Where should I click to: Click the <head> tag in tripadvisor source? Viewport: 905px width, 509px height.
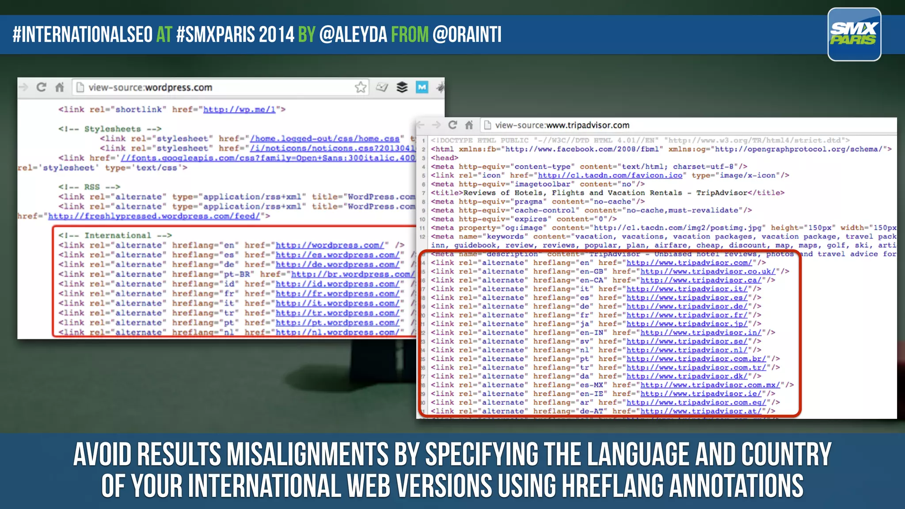pos(445,158)
